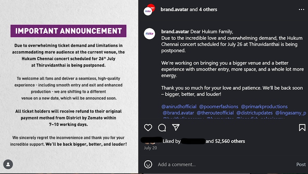The height and width of the screenshot is (174, 308).
Task: Click the tagged people icon on the image
Action: click(8, 164)
